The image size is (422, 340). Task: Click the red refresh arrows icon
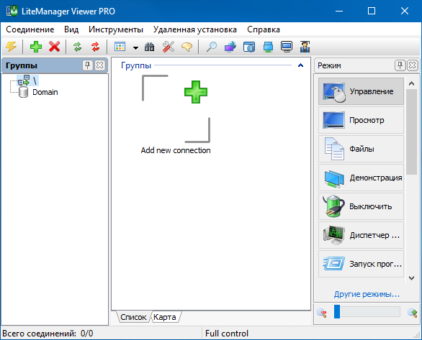click(x=96, y=47)
